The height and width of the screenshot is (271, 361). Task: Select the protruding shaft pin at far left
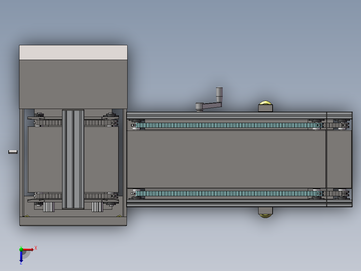point(13,152)
